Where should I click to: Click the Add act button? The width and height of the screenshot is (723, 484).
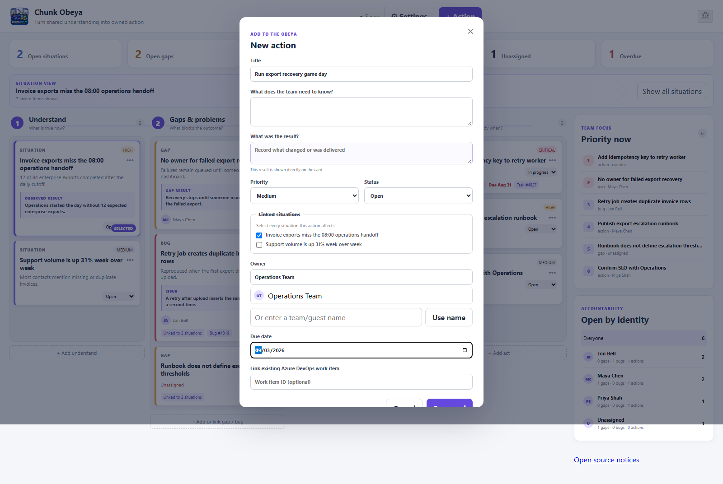(x=499, y=353)
